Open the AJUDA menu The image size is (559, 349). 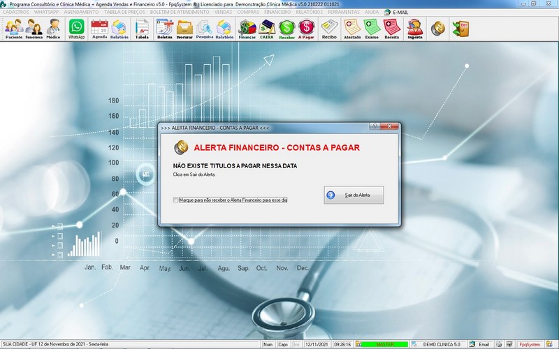(372, 12)
